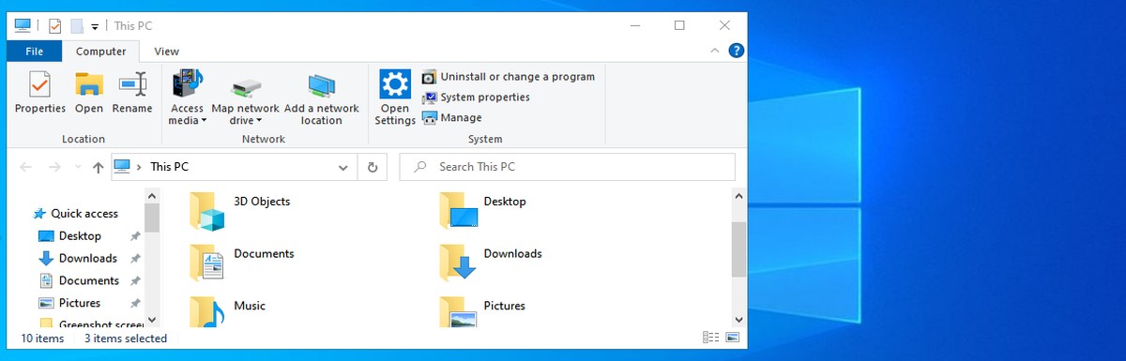The height and width of the screenshot is (361, 1126).
Task: Click the 3 items selected status text
Action: [126, 338]
